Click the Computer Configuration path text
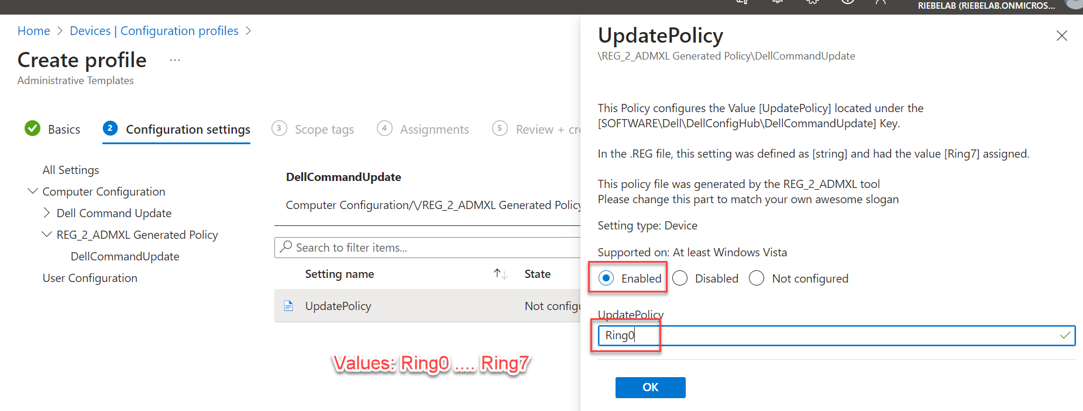 tap(433, 205)
